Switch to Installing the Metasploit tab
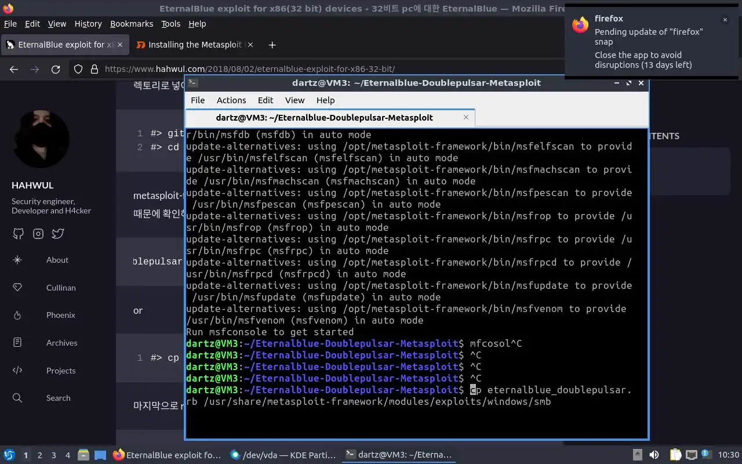Screen dimensions: 742x464 pyautogui.click(x=195, y=45)
